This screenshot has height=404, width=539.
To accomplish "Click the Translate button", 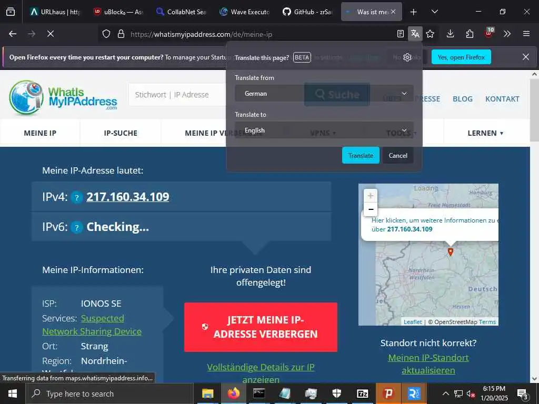I will tap(361, 155).
